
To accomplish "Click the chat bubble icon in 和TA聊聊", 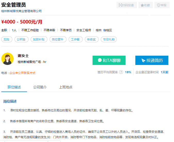I will pos(100,60).
